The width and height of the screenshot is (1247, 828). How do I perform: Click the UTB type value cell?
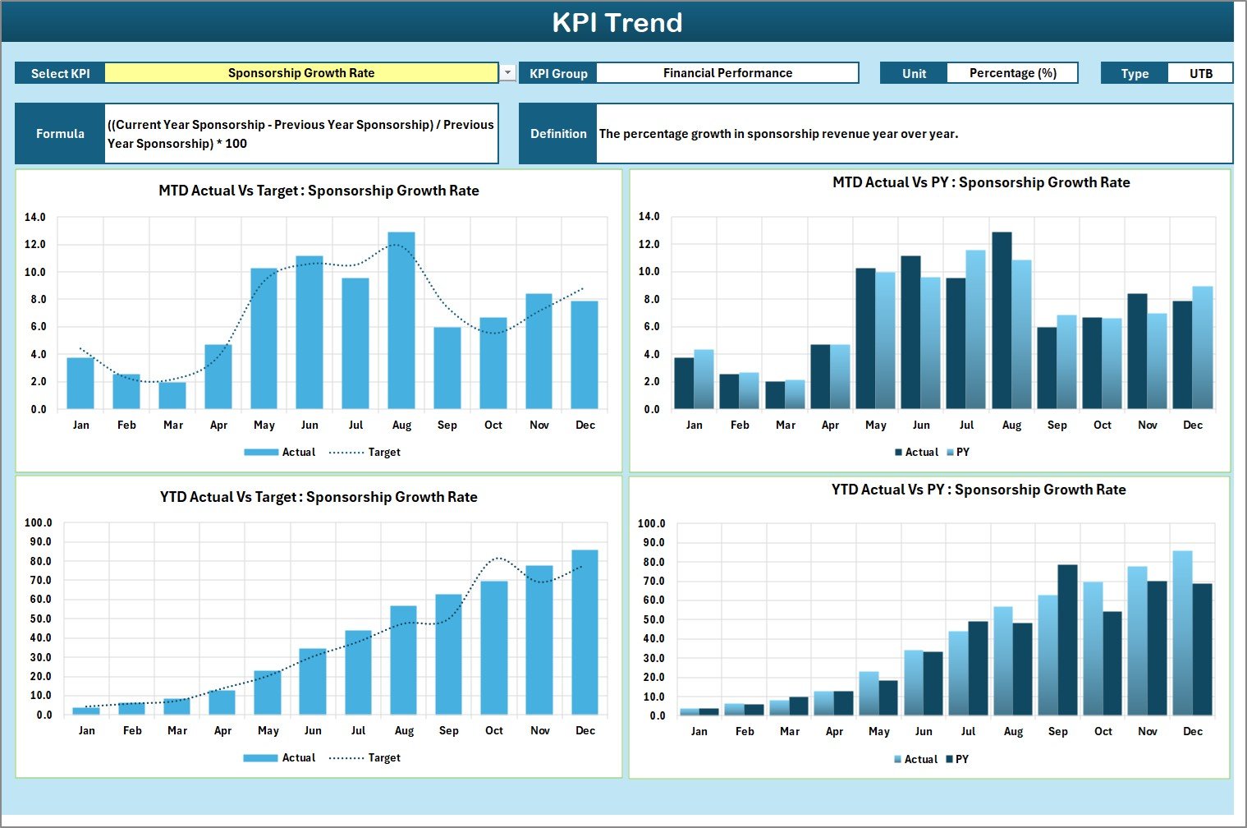point(1200,73)
